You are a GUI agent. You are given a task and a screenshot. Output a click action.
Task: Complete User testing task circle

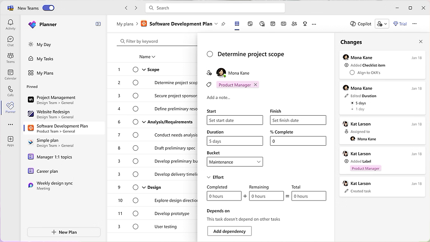(x=135, y=227)
